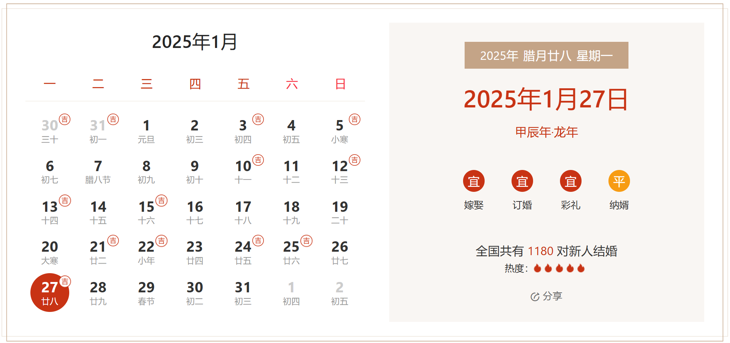Image resolution: width=730 pixels, height=343 pixels.
Task: Select January 1 元旦 in calendar
Action: tap(146, 131)
